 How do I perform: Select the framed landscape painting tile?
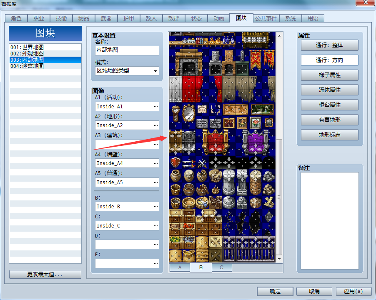[262, 109]
